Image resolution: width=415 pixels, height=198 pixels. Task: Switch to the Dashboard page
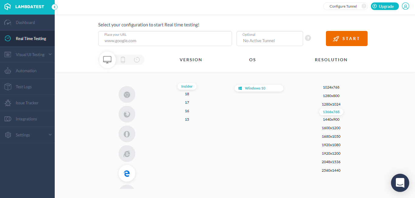(x=25, y=22)
